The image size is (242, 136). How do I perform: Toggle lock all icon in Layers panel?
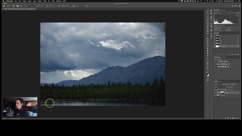[226, 90]
